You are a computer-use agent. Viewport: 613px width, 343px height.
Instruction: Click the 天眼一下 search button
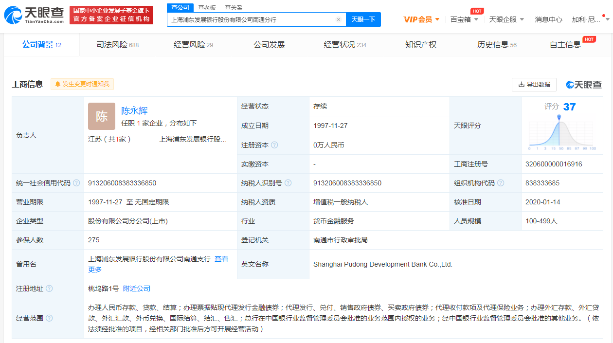pos(363,19)
